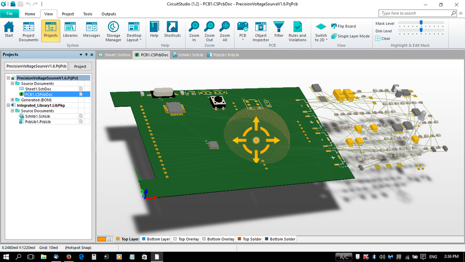
Task: Switch to 2D view
Action: 321,32
